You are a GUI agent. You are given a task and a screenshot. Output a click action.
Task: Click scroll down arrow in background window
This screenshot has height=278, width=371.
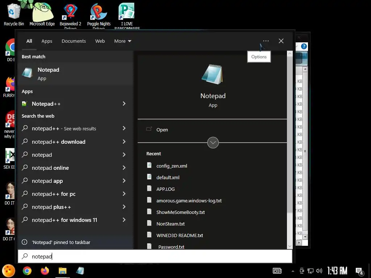[305, 237]
